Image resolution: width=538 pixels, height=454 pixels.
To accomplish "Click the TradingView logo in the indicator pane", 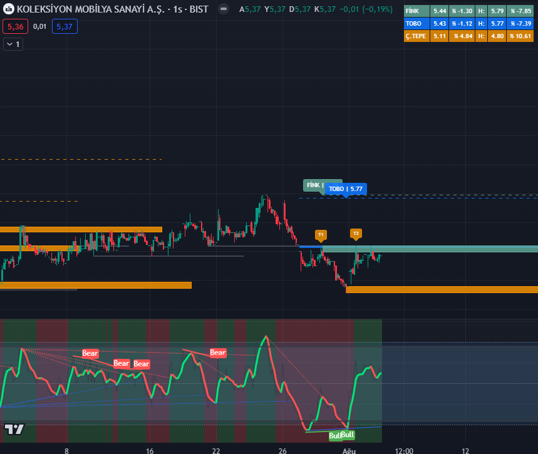I will click(x=14, y=429).
